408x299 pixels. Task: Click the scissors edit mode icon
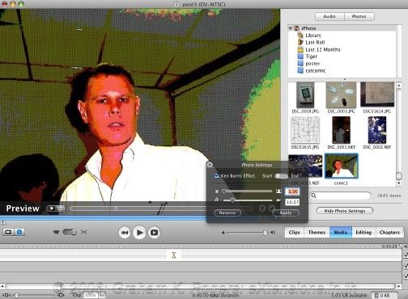(84, 232)
